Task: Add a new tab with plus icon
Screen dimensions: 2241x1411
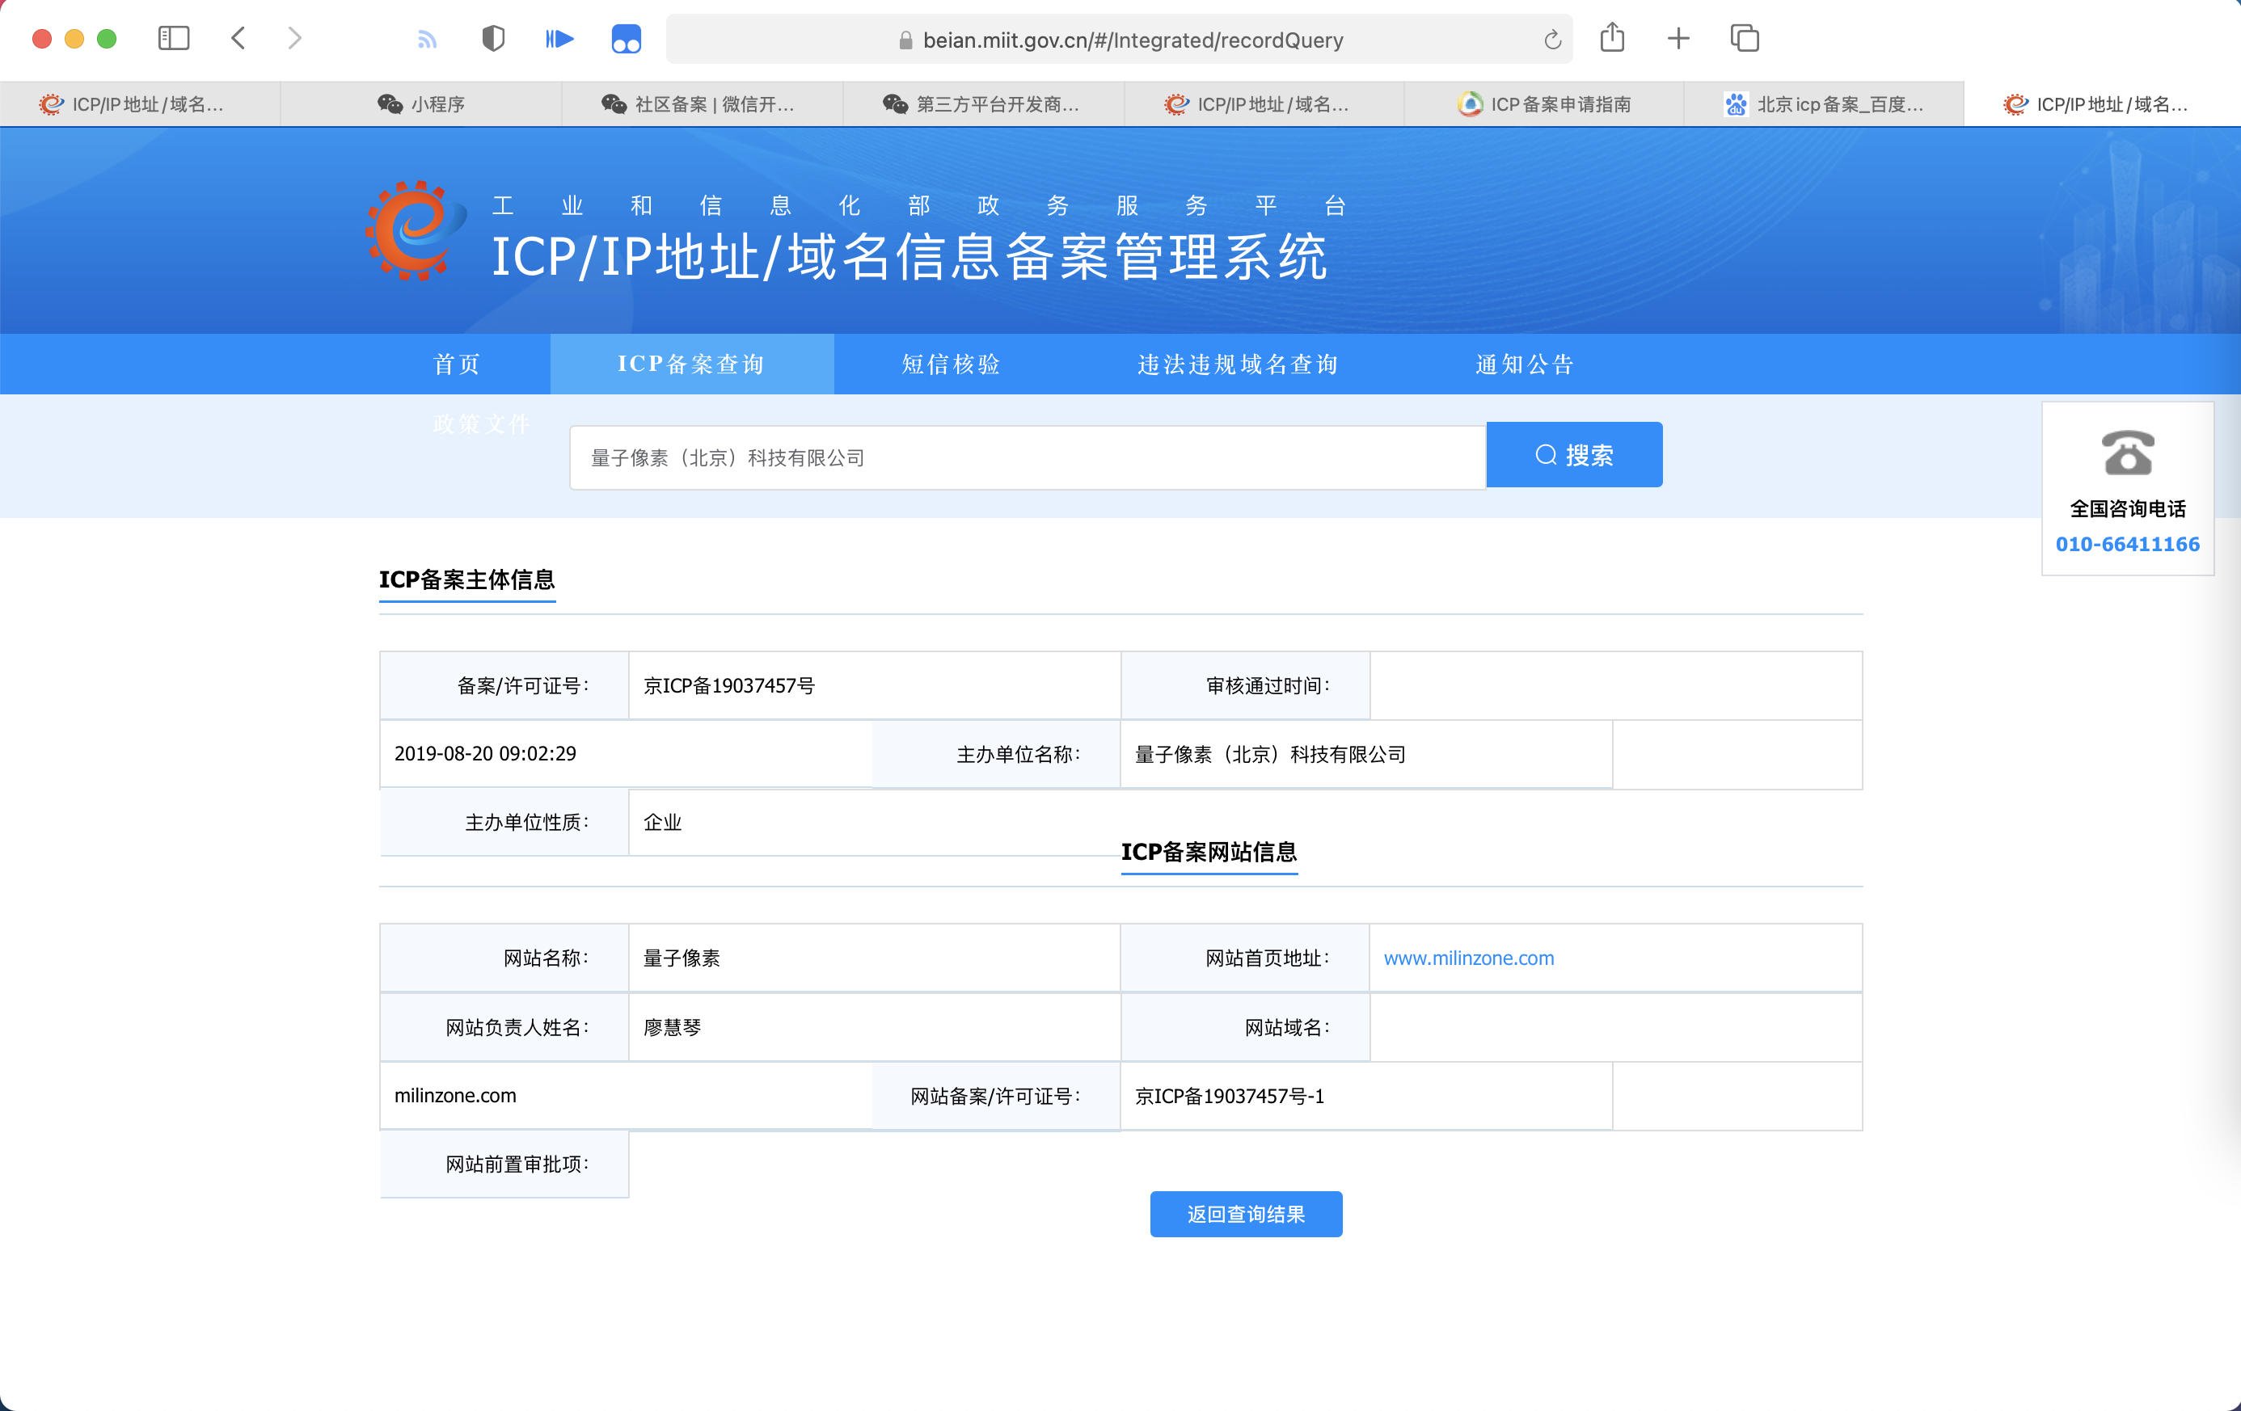Action: click(x=1678, y=39)
